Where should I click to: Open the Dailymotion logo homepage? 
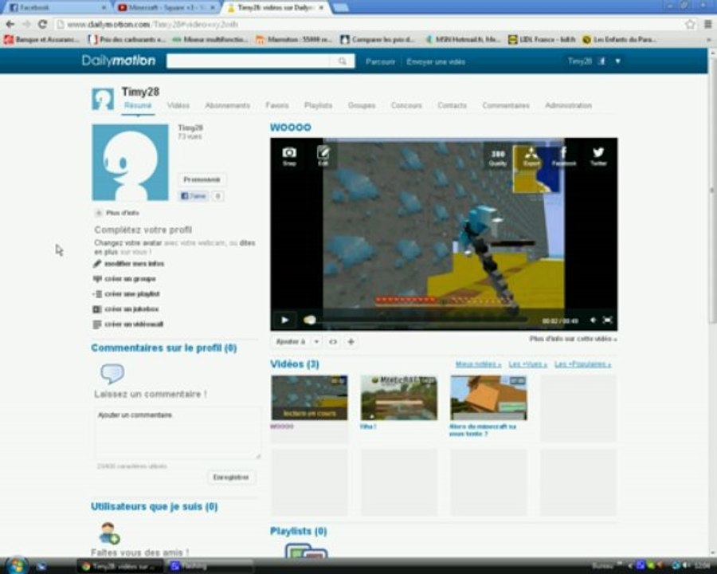[x=119, y=61]
